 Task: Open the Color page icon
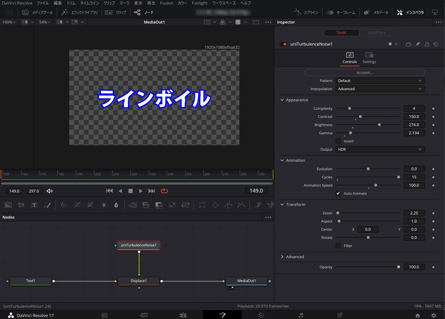point(261,315)
